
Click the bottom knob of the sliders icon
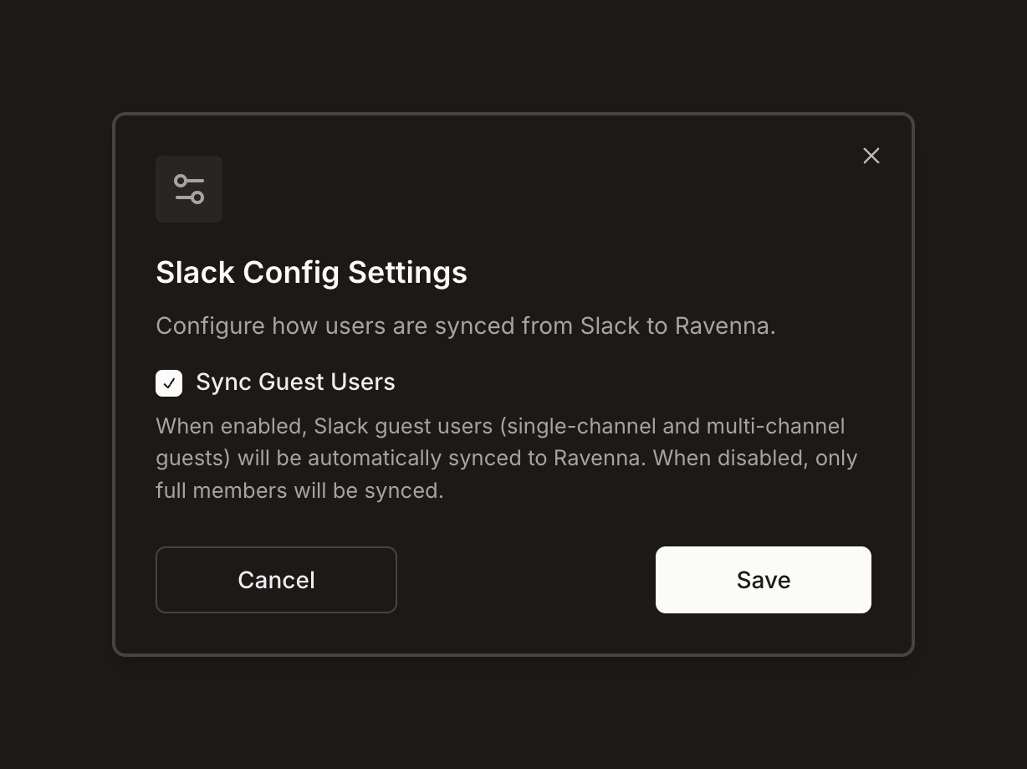[x=198, y=197]
